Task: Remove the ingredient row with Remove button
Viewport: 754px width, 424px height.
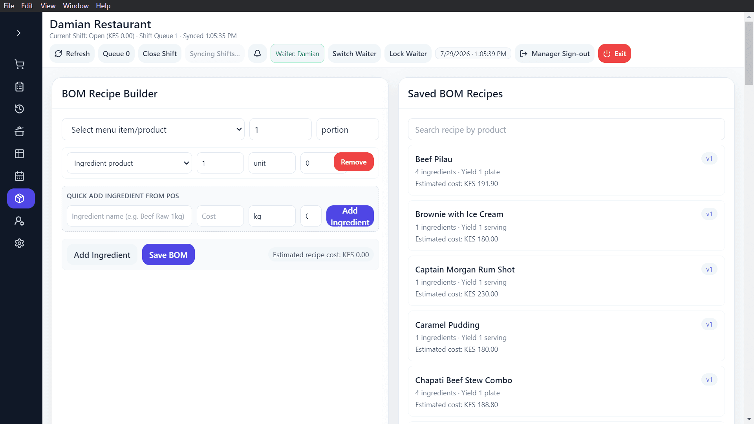Action: [x=354, y=162]
